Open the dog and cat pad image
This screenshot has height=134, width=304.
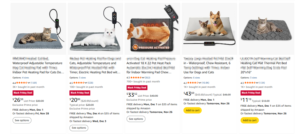(209, 29)
